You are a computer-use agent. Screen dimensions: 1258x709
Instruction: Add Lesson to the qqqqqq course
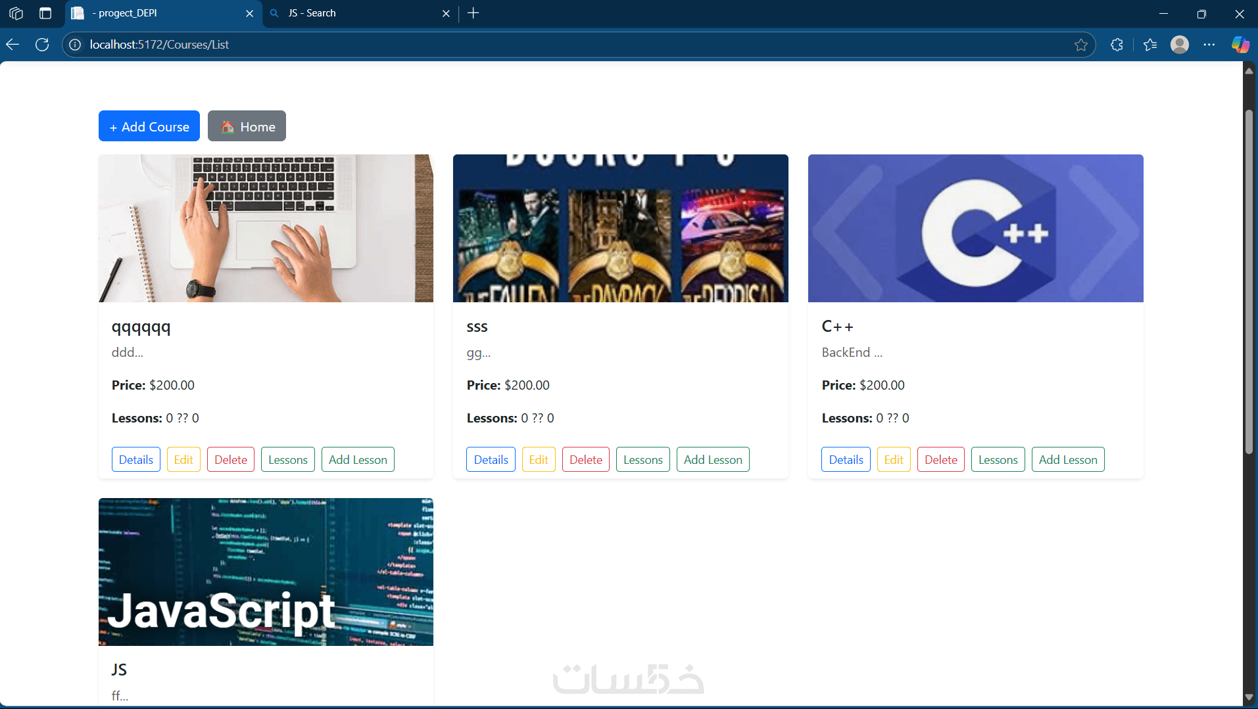[x=358, y=459]
